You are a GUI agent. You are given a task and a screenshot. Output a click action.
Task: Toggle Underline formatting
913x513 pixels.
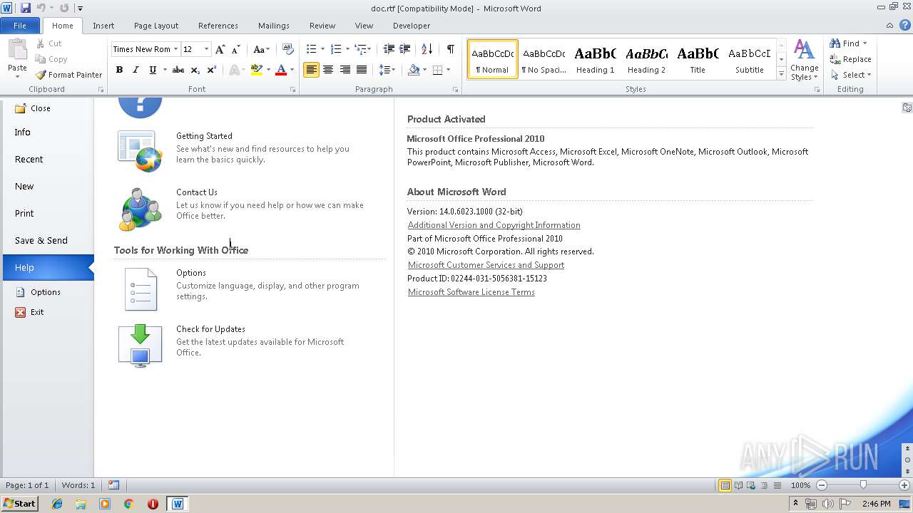[152, 70]
